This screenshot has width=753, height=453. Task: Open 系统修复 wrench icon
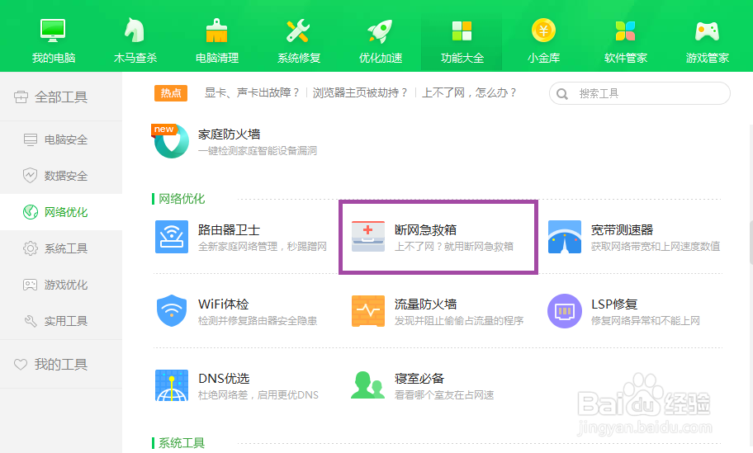[x=298, y=31]
